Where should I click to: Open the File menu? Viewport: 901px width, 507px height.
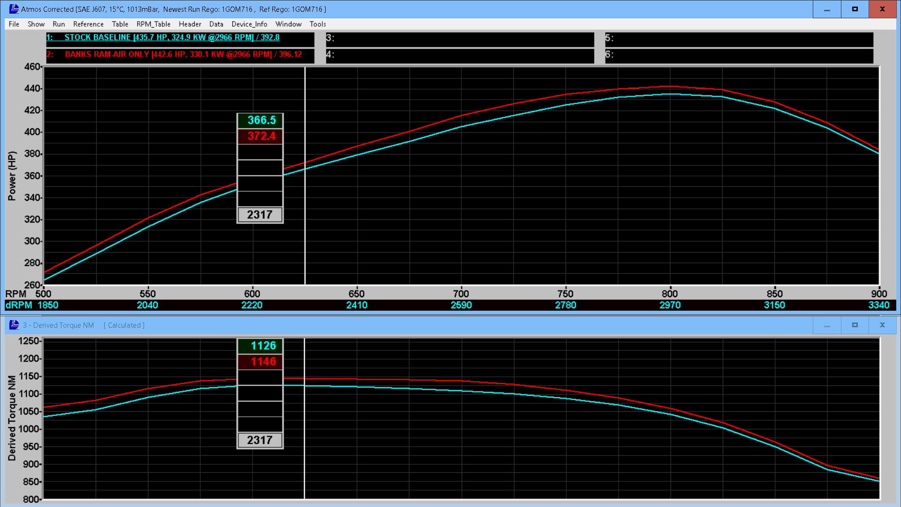coord(14,24)
